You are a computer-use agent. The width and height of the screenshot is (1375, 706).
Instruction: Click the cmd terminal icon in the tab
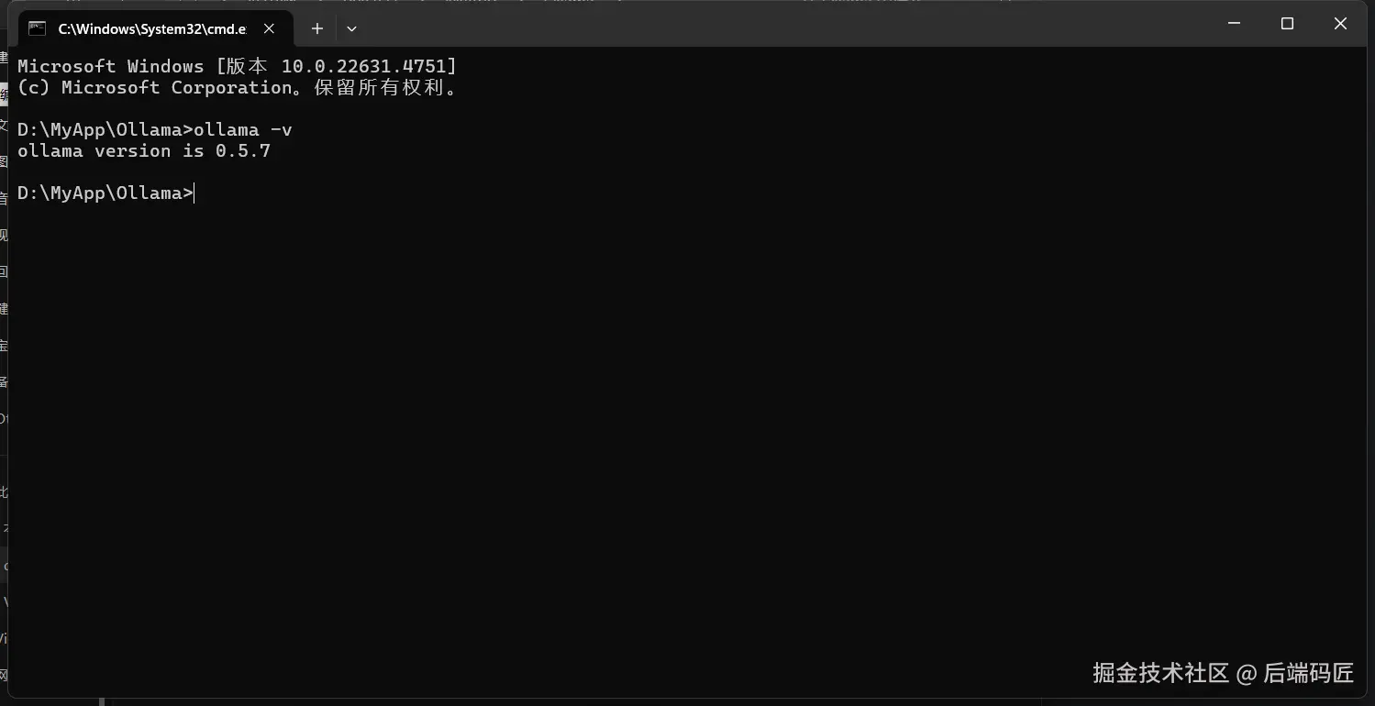(37, 28)
